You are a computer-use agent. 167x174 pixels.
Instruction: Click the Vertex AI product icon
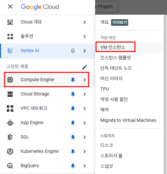click(10, 51)
